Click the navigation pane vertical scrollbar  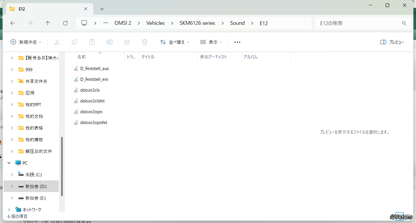pyautogui.click(x=62, y=166)
